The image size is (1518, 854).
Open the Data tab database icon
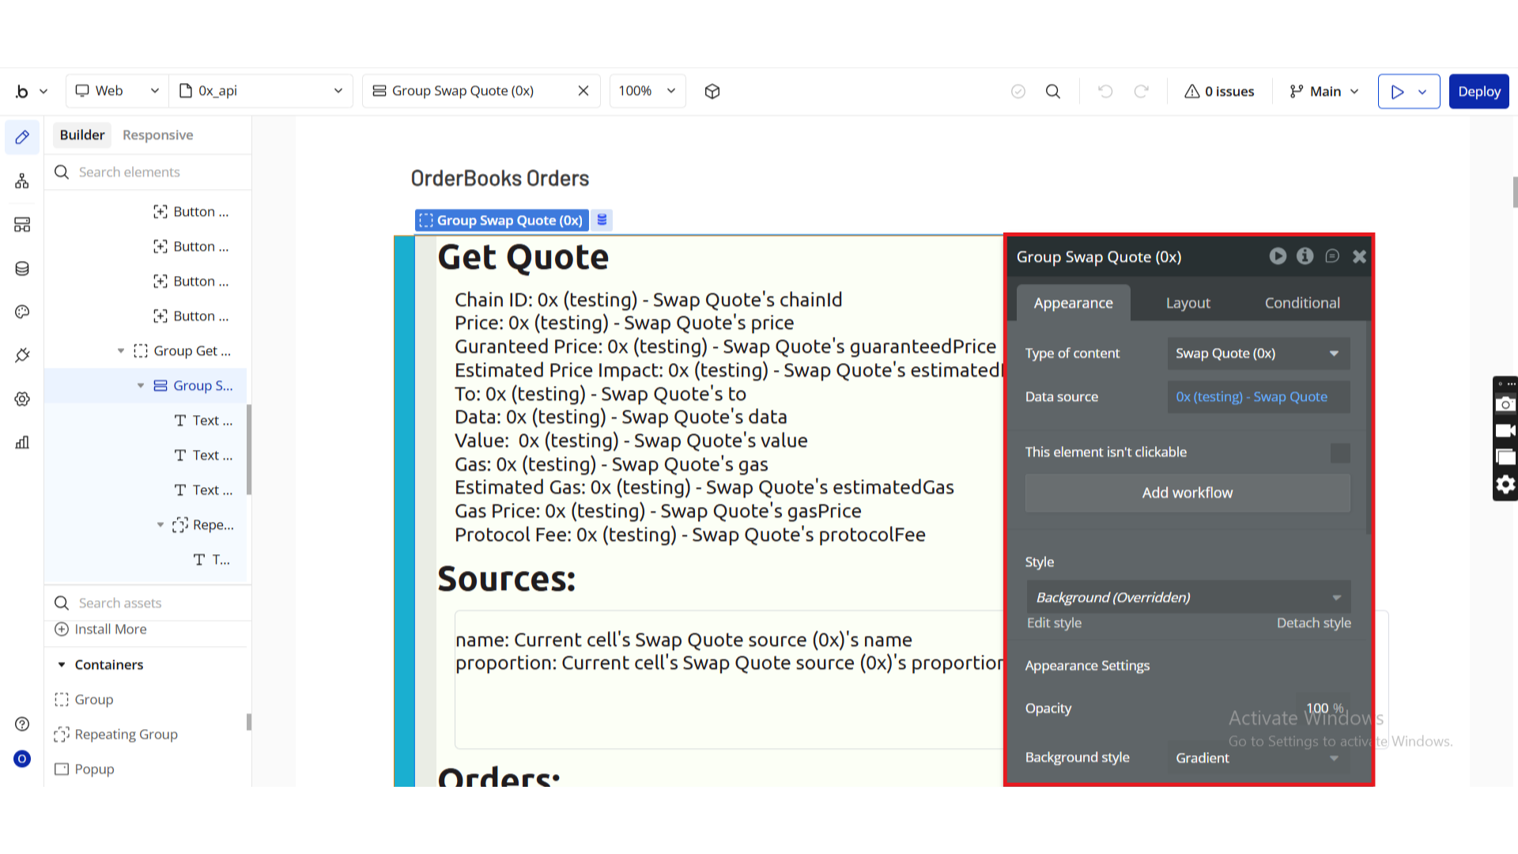coord(22,269)
